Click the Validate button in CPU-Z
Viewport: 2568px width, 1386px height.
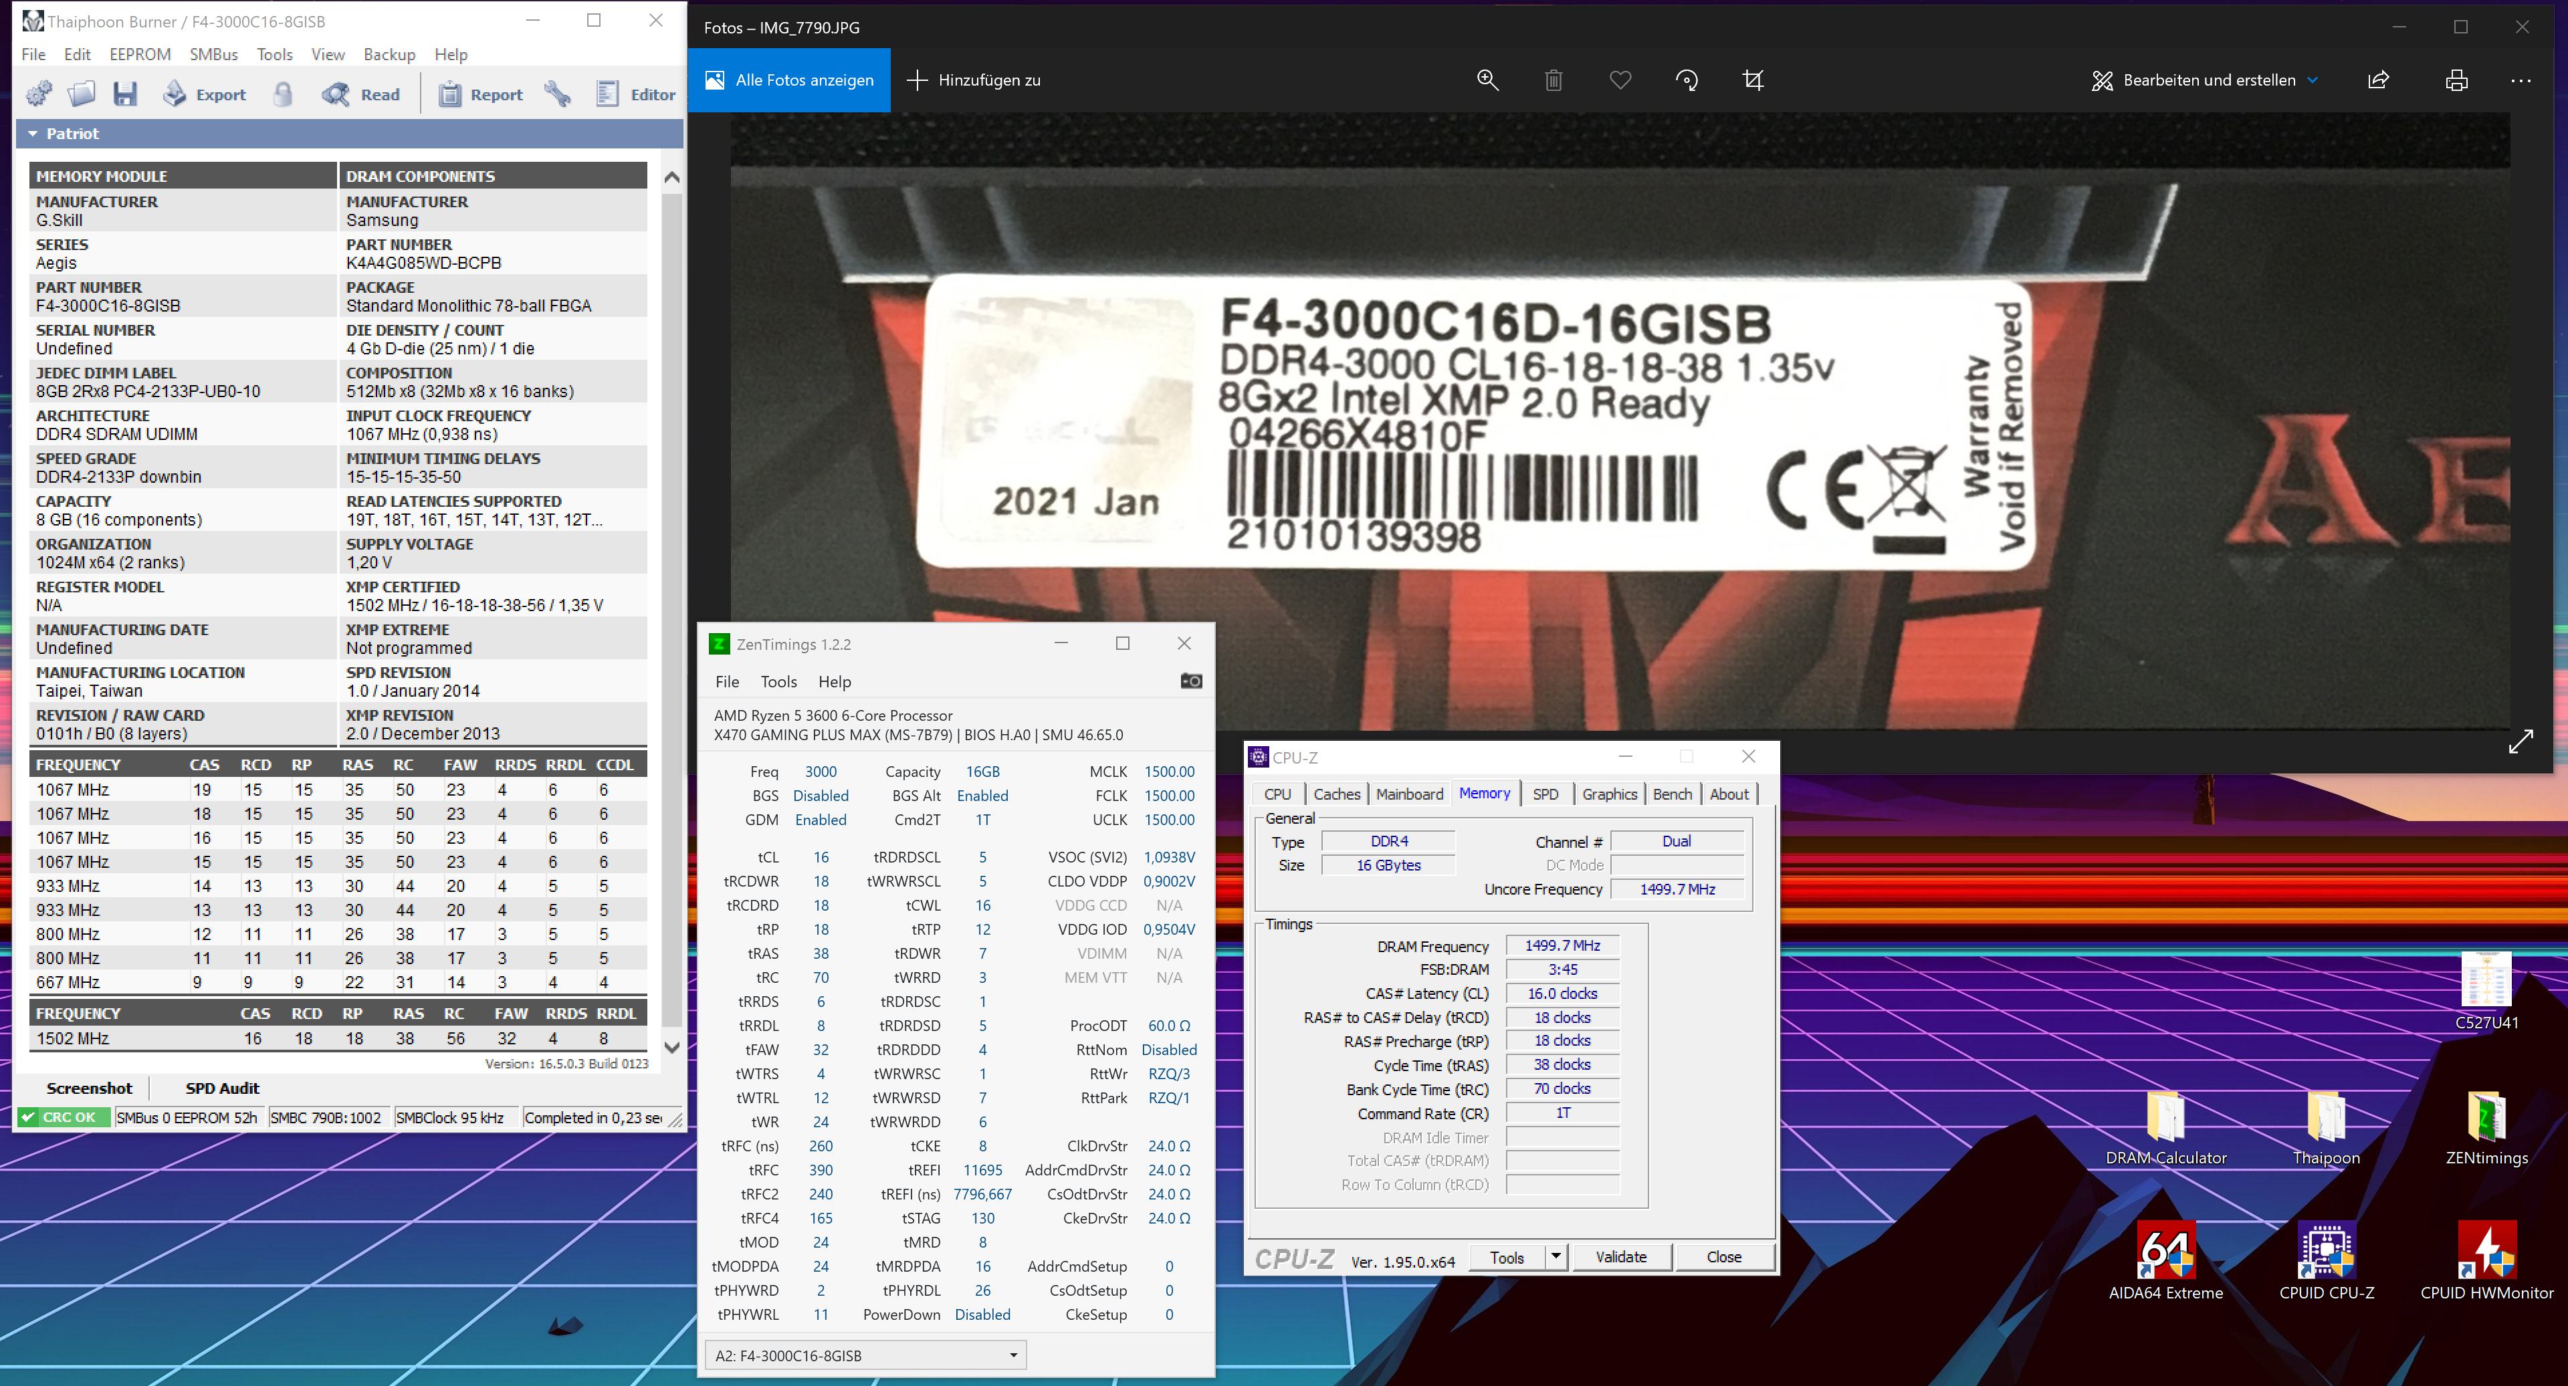(1621, 1256)
